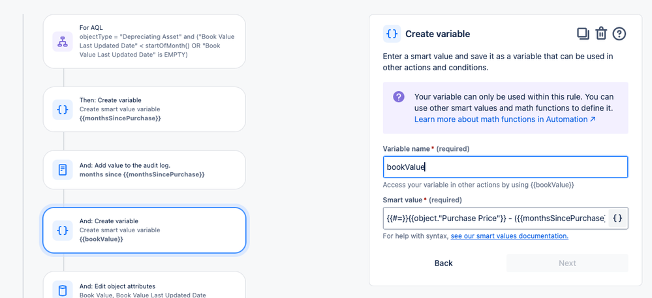Viewport: 652px width, 298px height.
Task: Click into the Variable name field
Action: coord(505,167)
